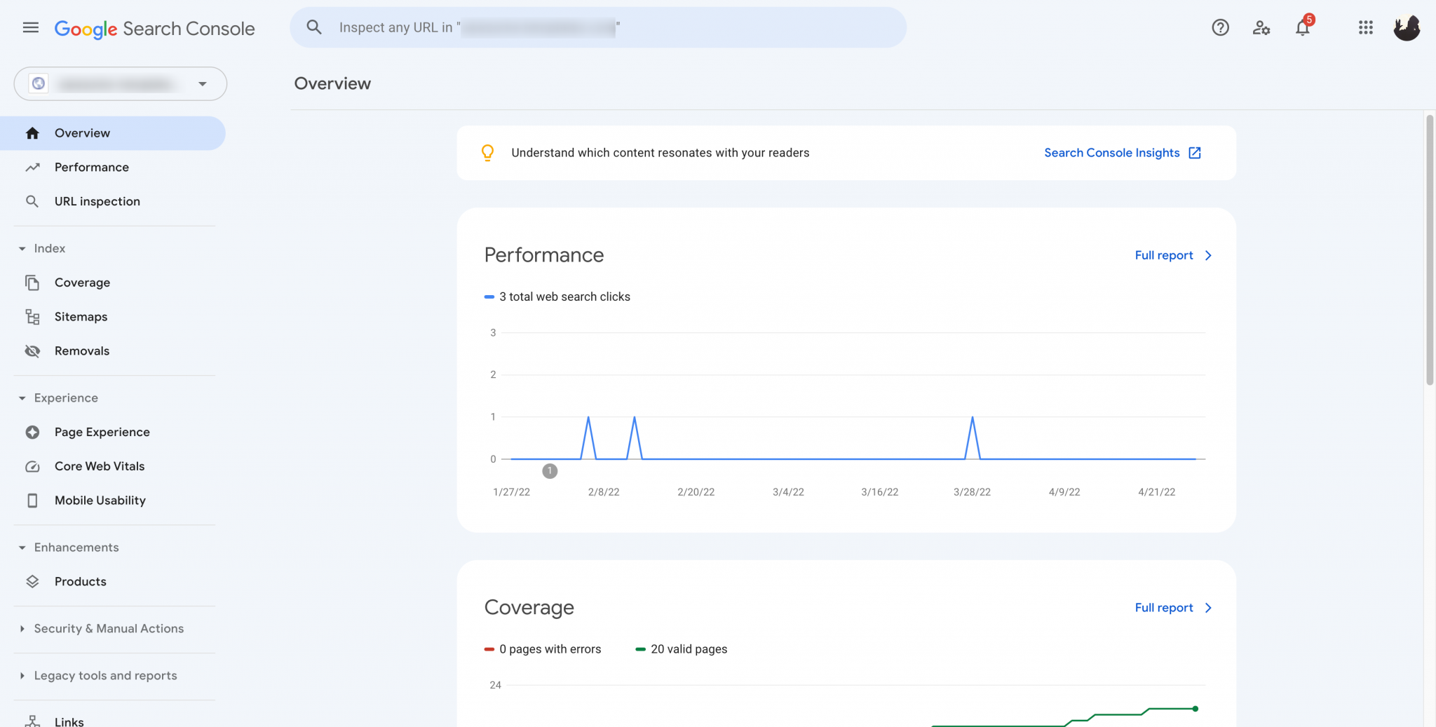Viewport: 1436px width, 727px height.
Task: Click the Sitemaps sidebar icon
Action: (32, 316)
